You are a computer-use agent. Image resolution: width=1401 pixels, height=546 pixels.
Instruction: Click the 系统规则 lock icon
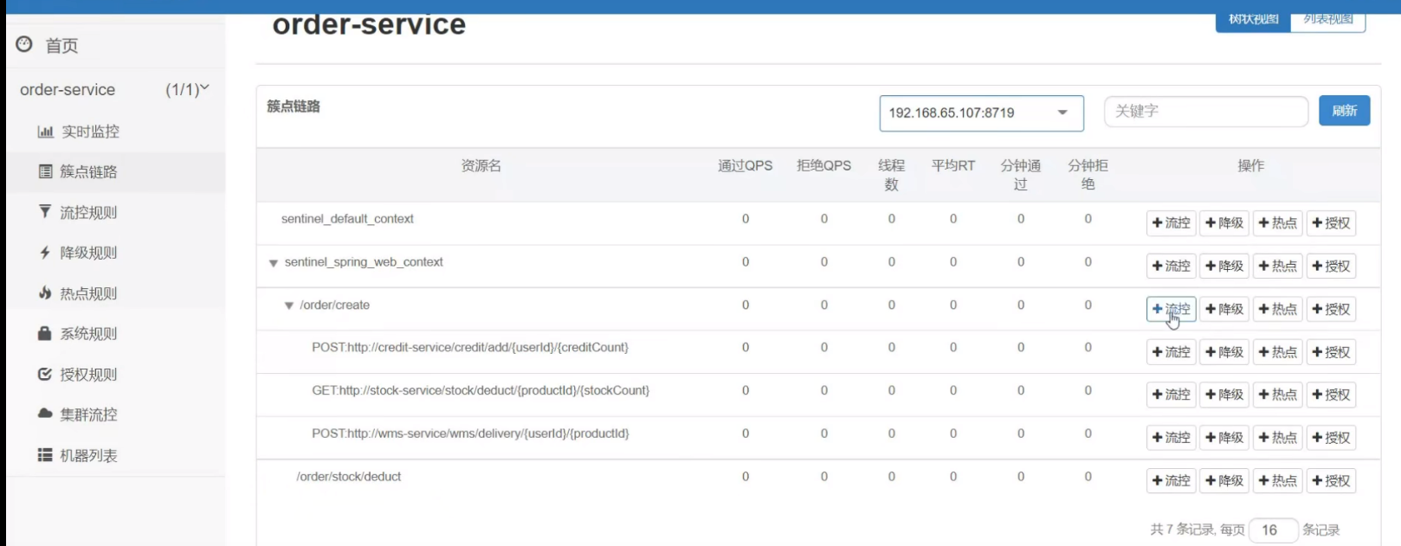coord(45,333)
